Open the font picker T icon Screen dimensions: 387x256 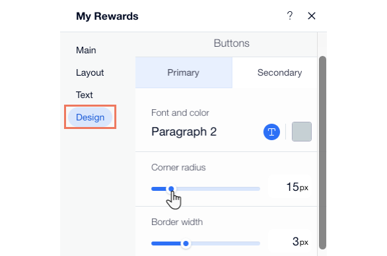[271, 132]
